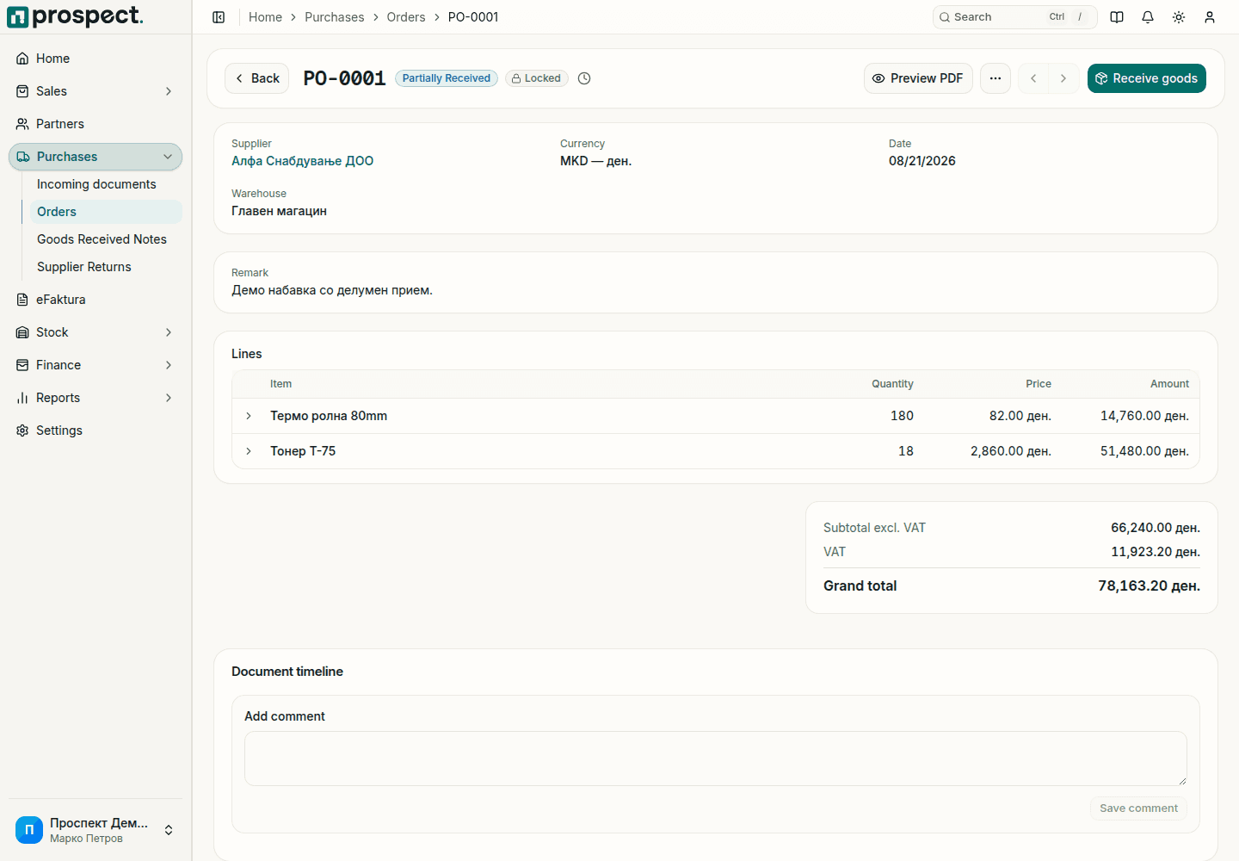Expand the Тонер T-75 line
Image resolution: width=1239 pixels, height=861 pixels.
[x=249, y=451]
